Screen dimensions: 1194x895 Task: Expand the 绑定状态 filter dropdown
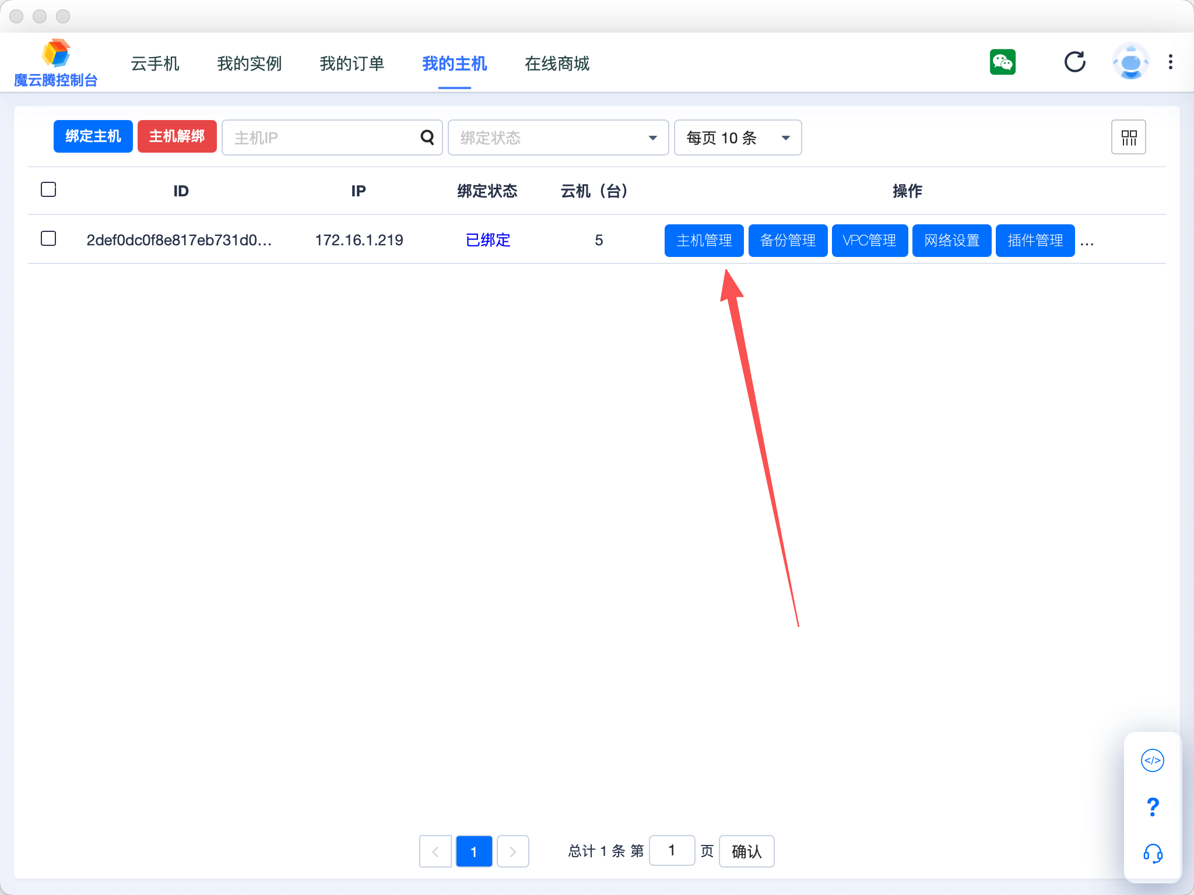coord(558,138)
